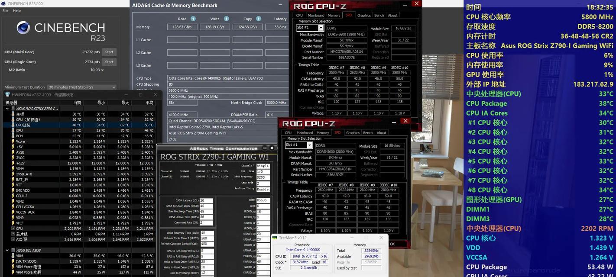This screenshot has width=616, height=277.
Task: Switch to Bench tab in upper CPU-Z window
Action: click(x=379, y=15)
